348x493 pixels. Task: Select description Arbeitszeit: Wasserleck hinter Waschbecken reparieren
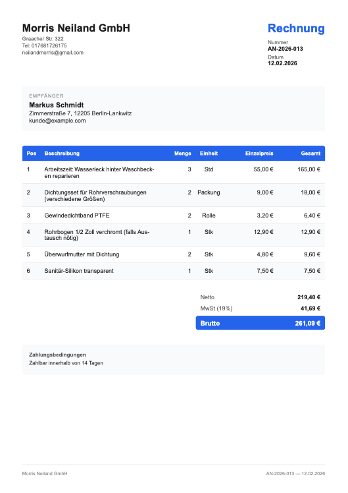click(99, 173)
